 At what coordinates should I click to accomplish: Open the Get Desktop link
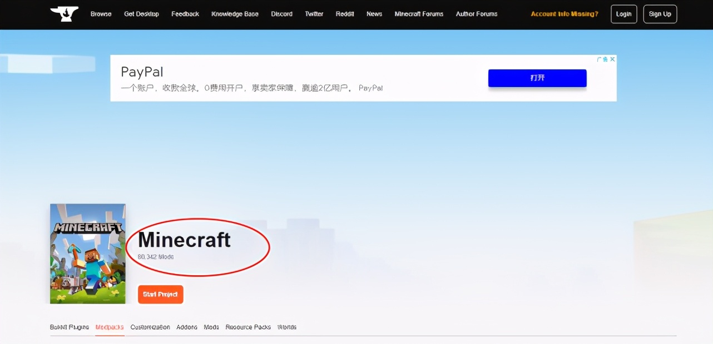coord(141,14)
